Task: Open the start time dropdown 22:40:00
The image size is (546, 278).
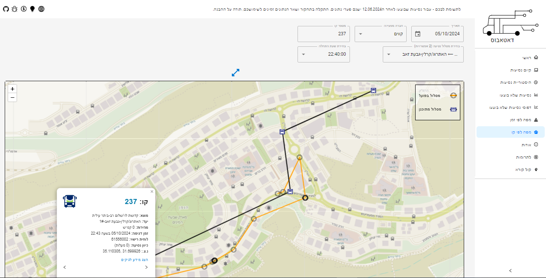Action: [x=324, y=54]
